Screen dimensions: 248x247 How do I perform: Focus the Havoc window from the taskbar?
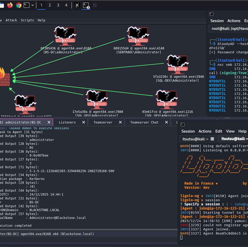pos(77,5)
